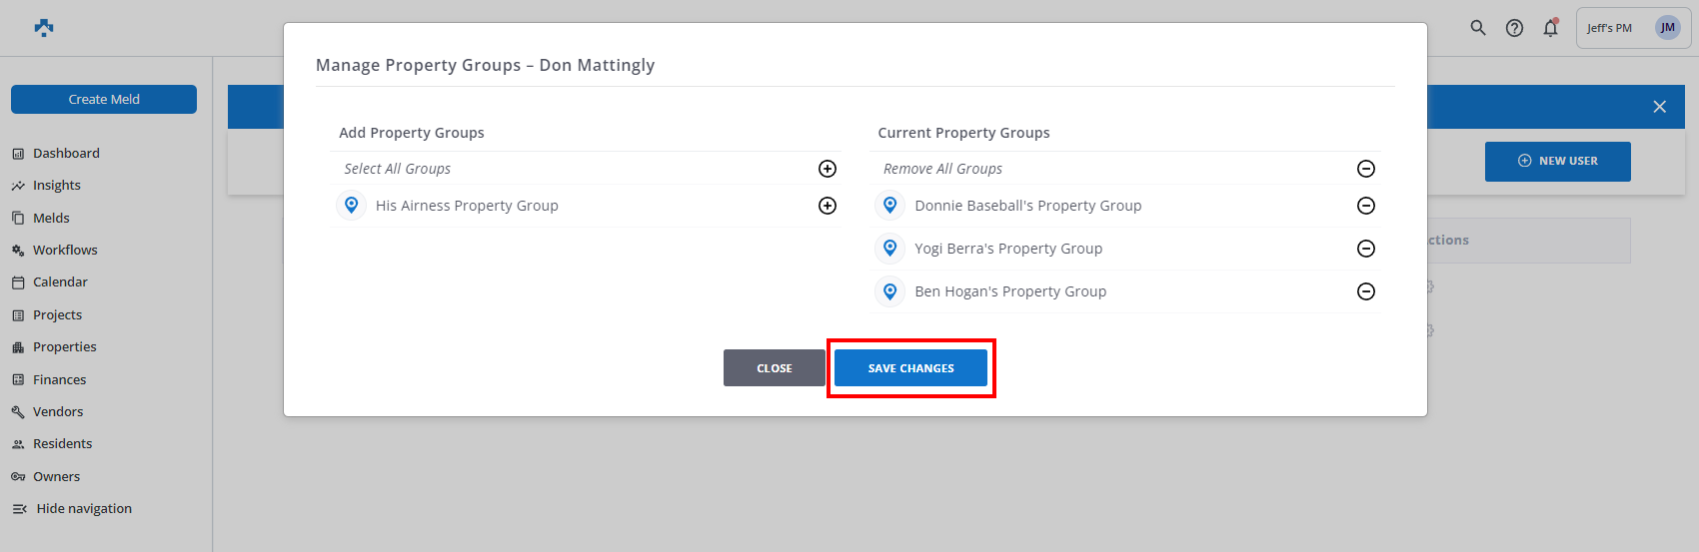The height and width of the screenshot is (552, 1699).
Task: Close the Manage Property Groups dialog
Action: (774, 368)
